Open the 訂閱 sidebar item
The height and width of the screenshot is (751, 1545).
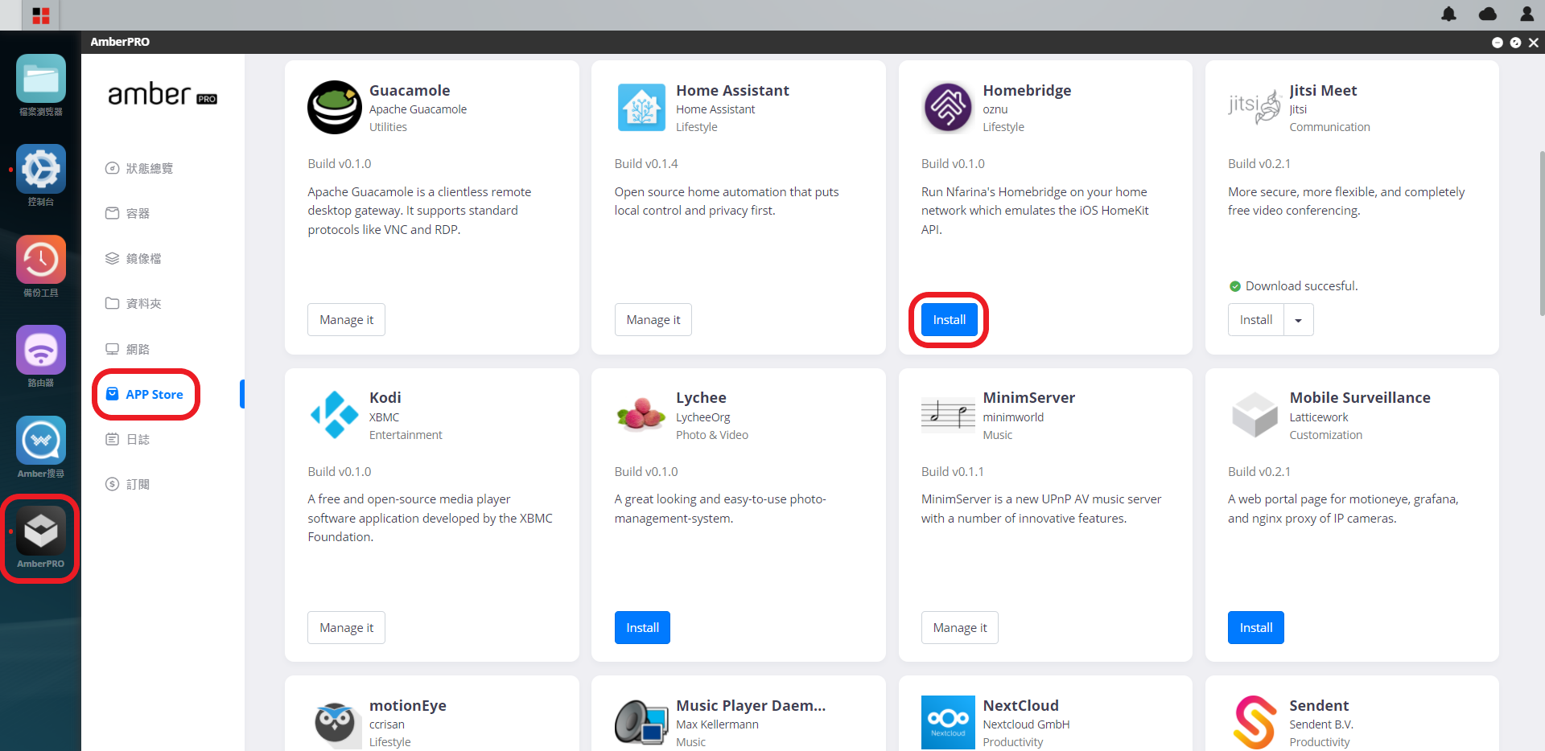pyautogui.click(x=128, y=484)
